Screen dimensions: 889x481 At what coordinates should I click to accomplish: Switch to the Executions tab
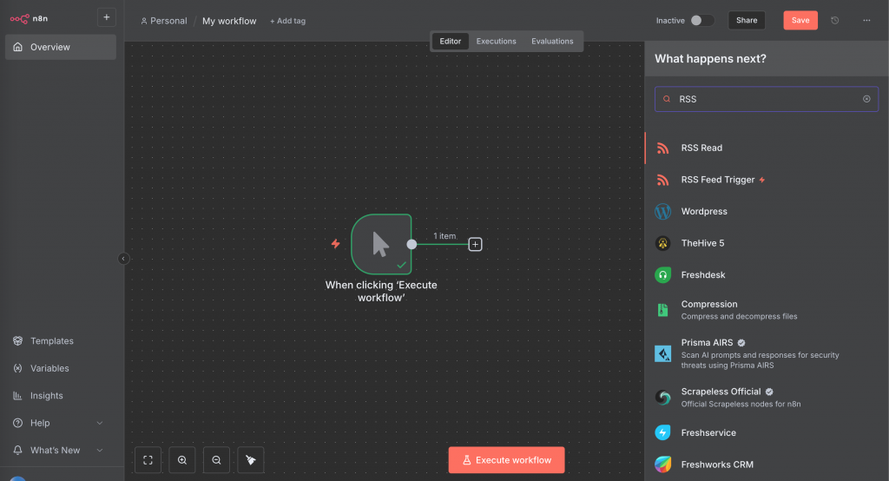496,41
